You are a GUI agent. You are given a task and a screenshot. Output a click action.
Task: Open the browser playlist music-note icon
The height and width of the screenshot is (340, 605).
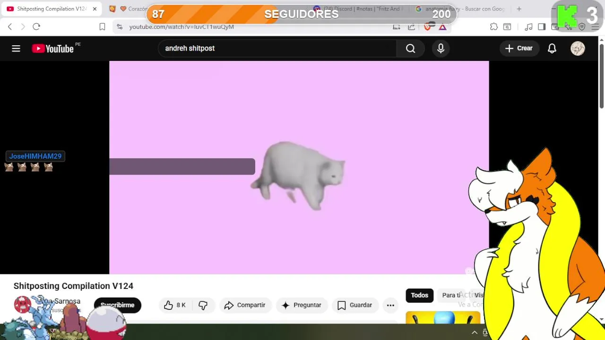[529, 27]
